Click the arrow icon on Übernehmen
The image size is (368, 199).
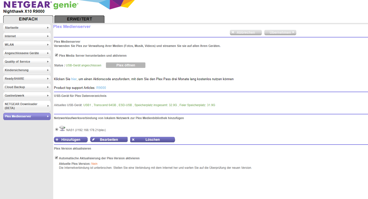click(x=293, y=32)
